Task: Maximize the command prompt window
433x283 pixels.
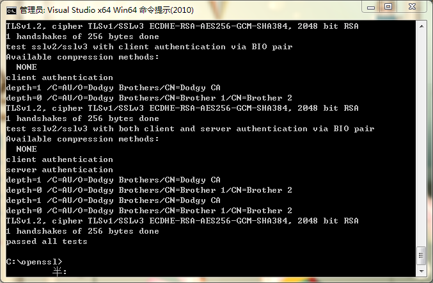Action: (388, 7)
